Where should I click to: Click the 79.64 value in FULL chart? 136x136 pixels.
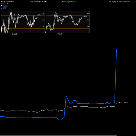(x=85, y=17)
